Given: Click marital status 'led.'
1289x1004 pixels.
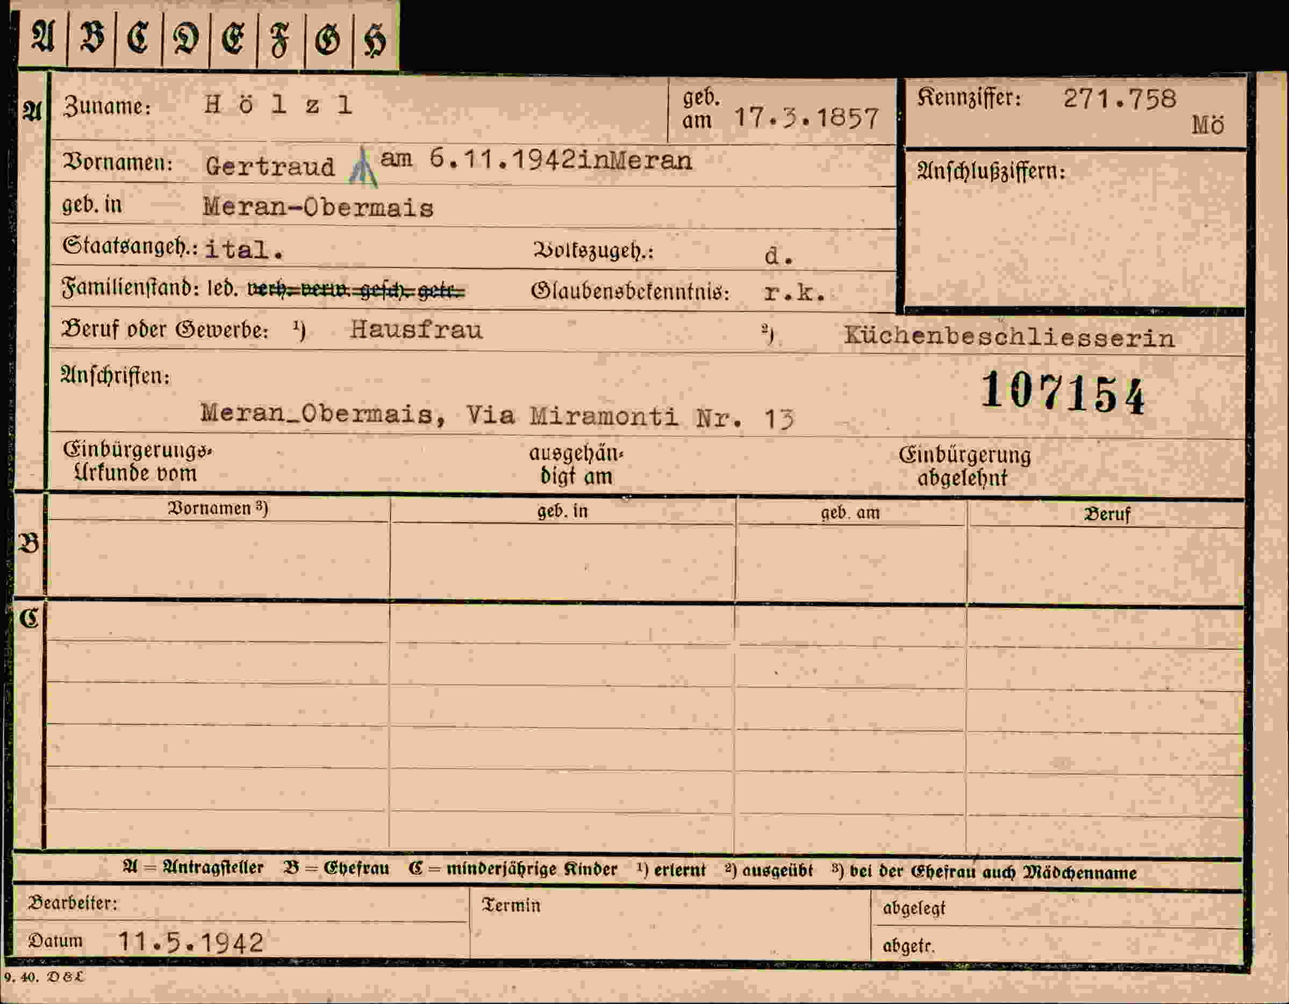Looking at the screenshot, I should coord(223,289).
